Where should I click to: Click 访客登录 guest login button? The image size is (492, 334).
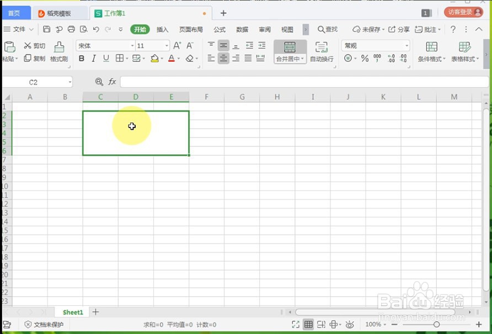tap(463, 12)
